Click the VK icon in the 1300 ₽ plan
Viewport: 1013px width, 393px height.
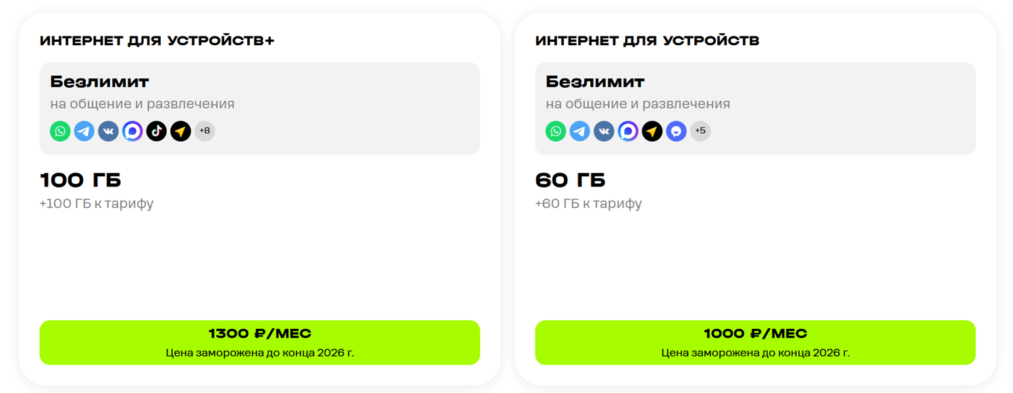pyautogui.click(x=108, y=131)
